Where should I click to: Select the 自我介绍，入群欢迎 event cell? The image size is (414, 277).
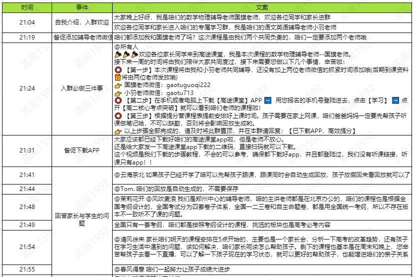82,23
